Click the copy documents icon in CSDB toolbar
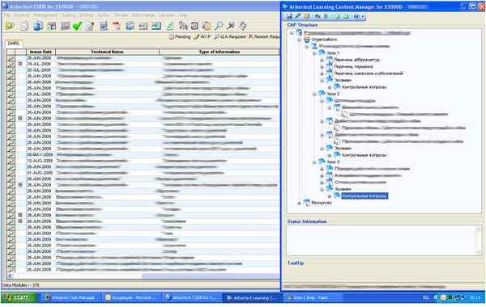Viewport: 486px width, 307px height. point(24,26)
